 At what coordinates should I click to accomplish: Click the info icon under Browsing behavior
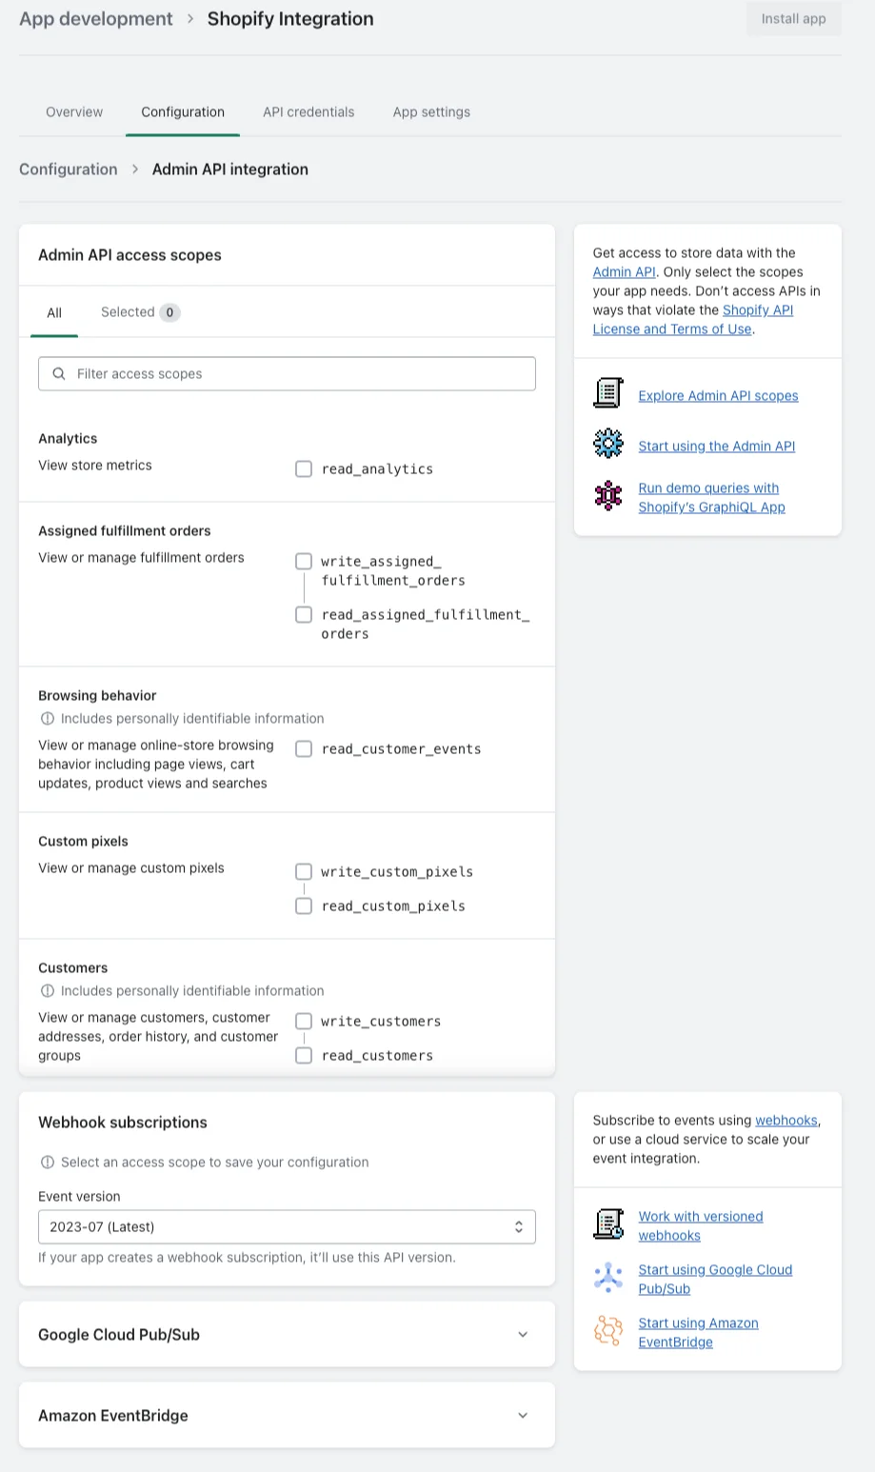pos(48,719)
